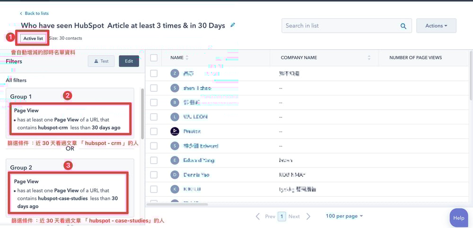Open the Edward Yang contact name
This screenshot has width=473, height=228.
pos(199,160)
